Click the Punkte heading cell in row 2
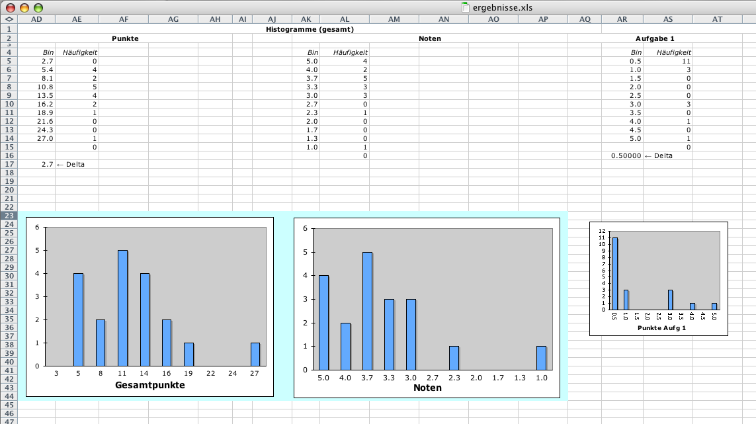This screenshot has height=424, width=756. coord(125,38)
